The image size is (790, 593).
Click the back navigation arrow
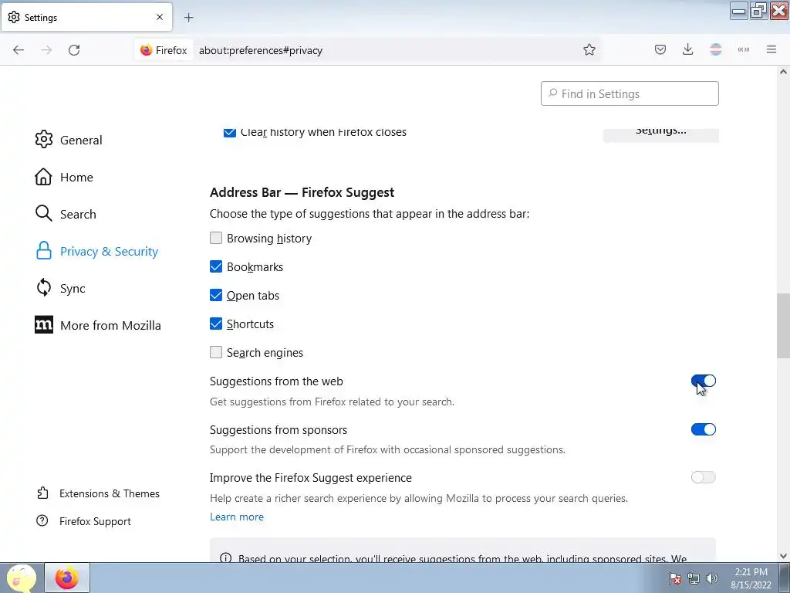[x=19, y=50]
